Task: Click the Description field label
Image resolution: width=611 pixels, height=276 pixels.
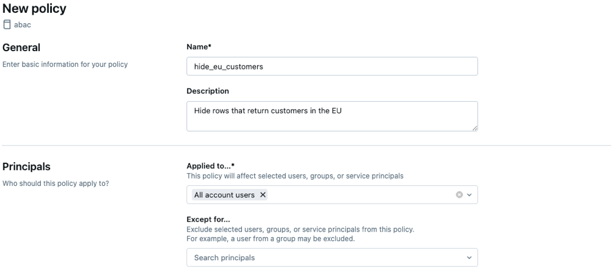Action: click(x=208, y=91)
